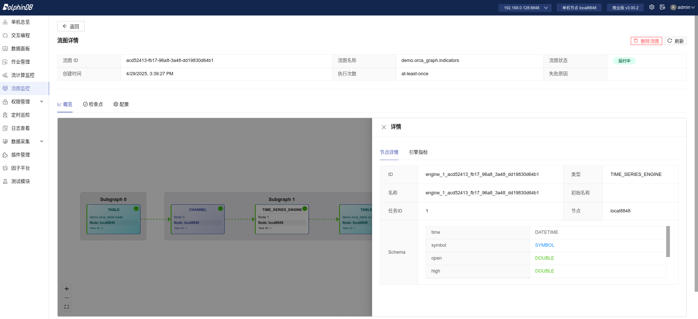Click the settings gear icon in top bar
The height and width of the screenshot is (319, 698).
[x=652, y=7]
